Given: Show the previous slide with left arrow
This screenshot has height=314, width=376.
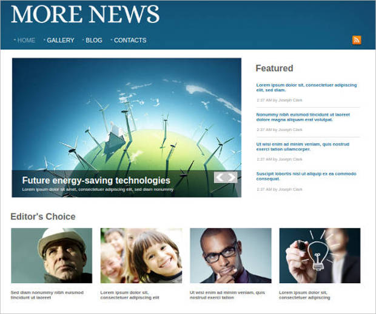Looking at the screenshot, I should point(220,178).
